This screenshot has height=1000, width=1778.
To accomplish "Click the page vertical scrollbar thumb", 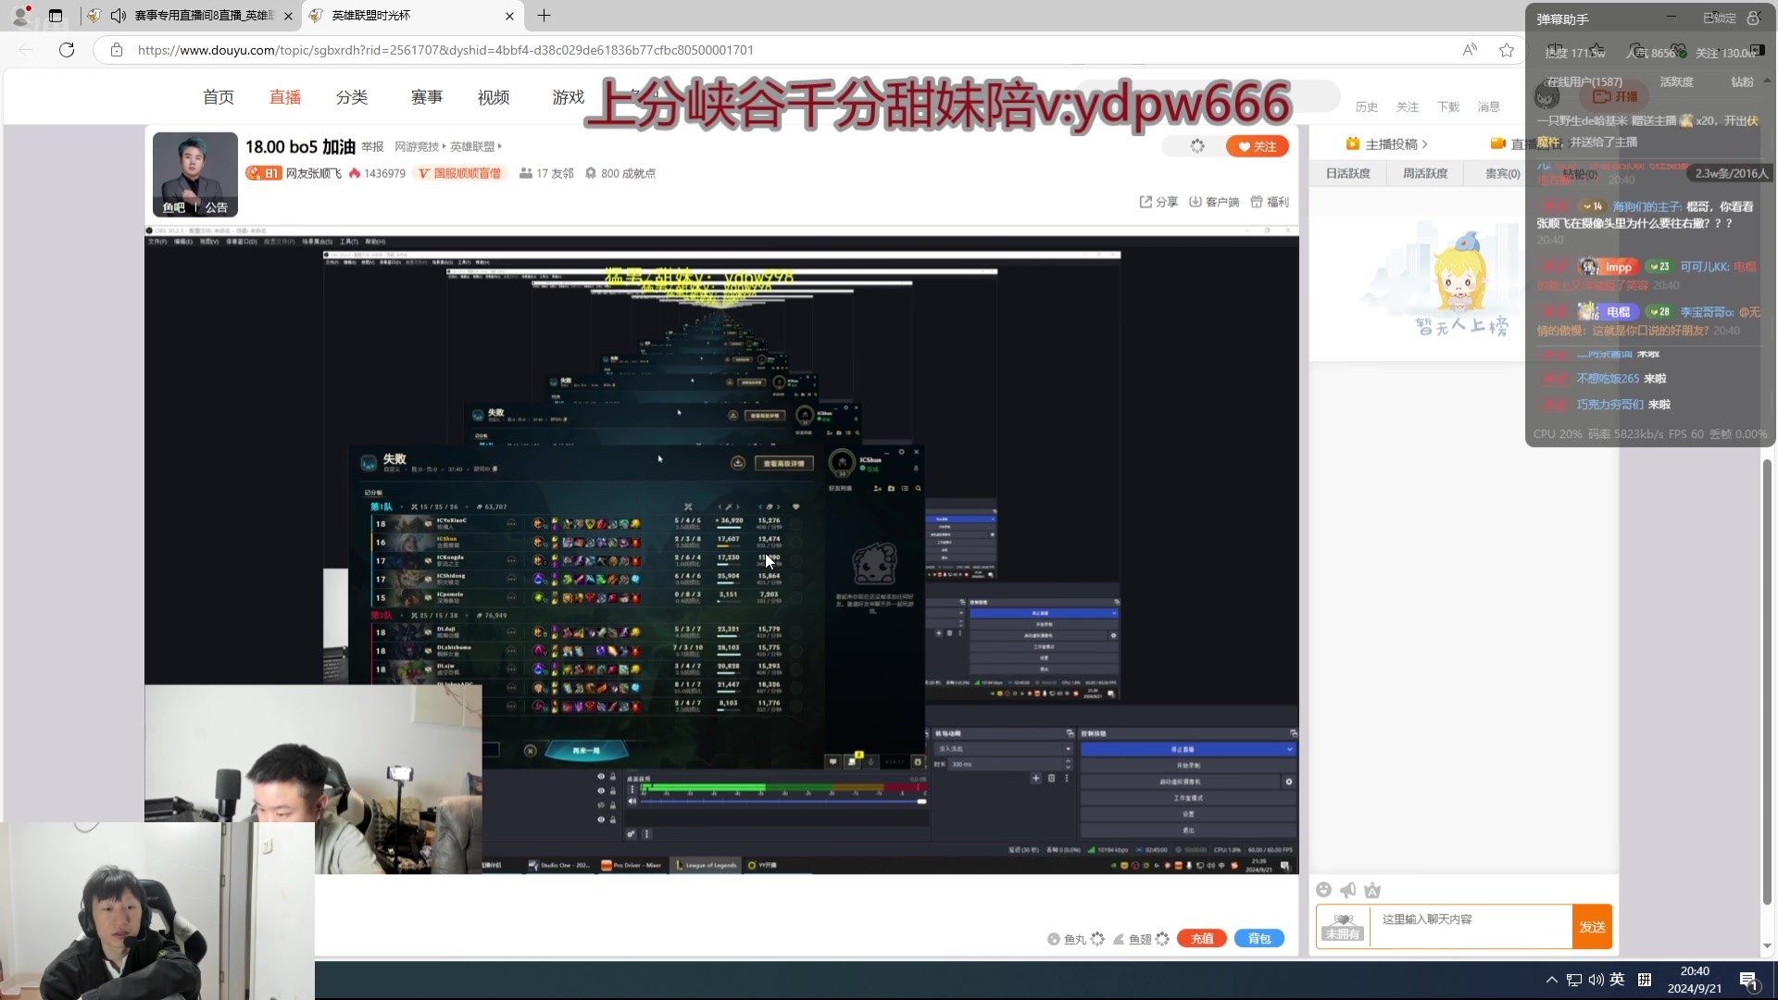I will pyautogui.click(x=1767, y=681).
